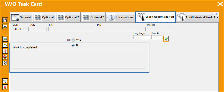
Task: Click into the Log Page input field
Action: (x=142, y=37)
